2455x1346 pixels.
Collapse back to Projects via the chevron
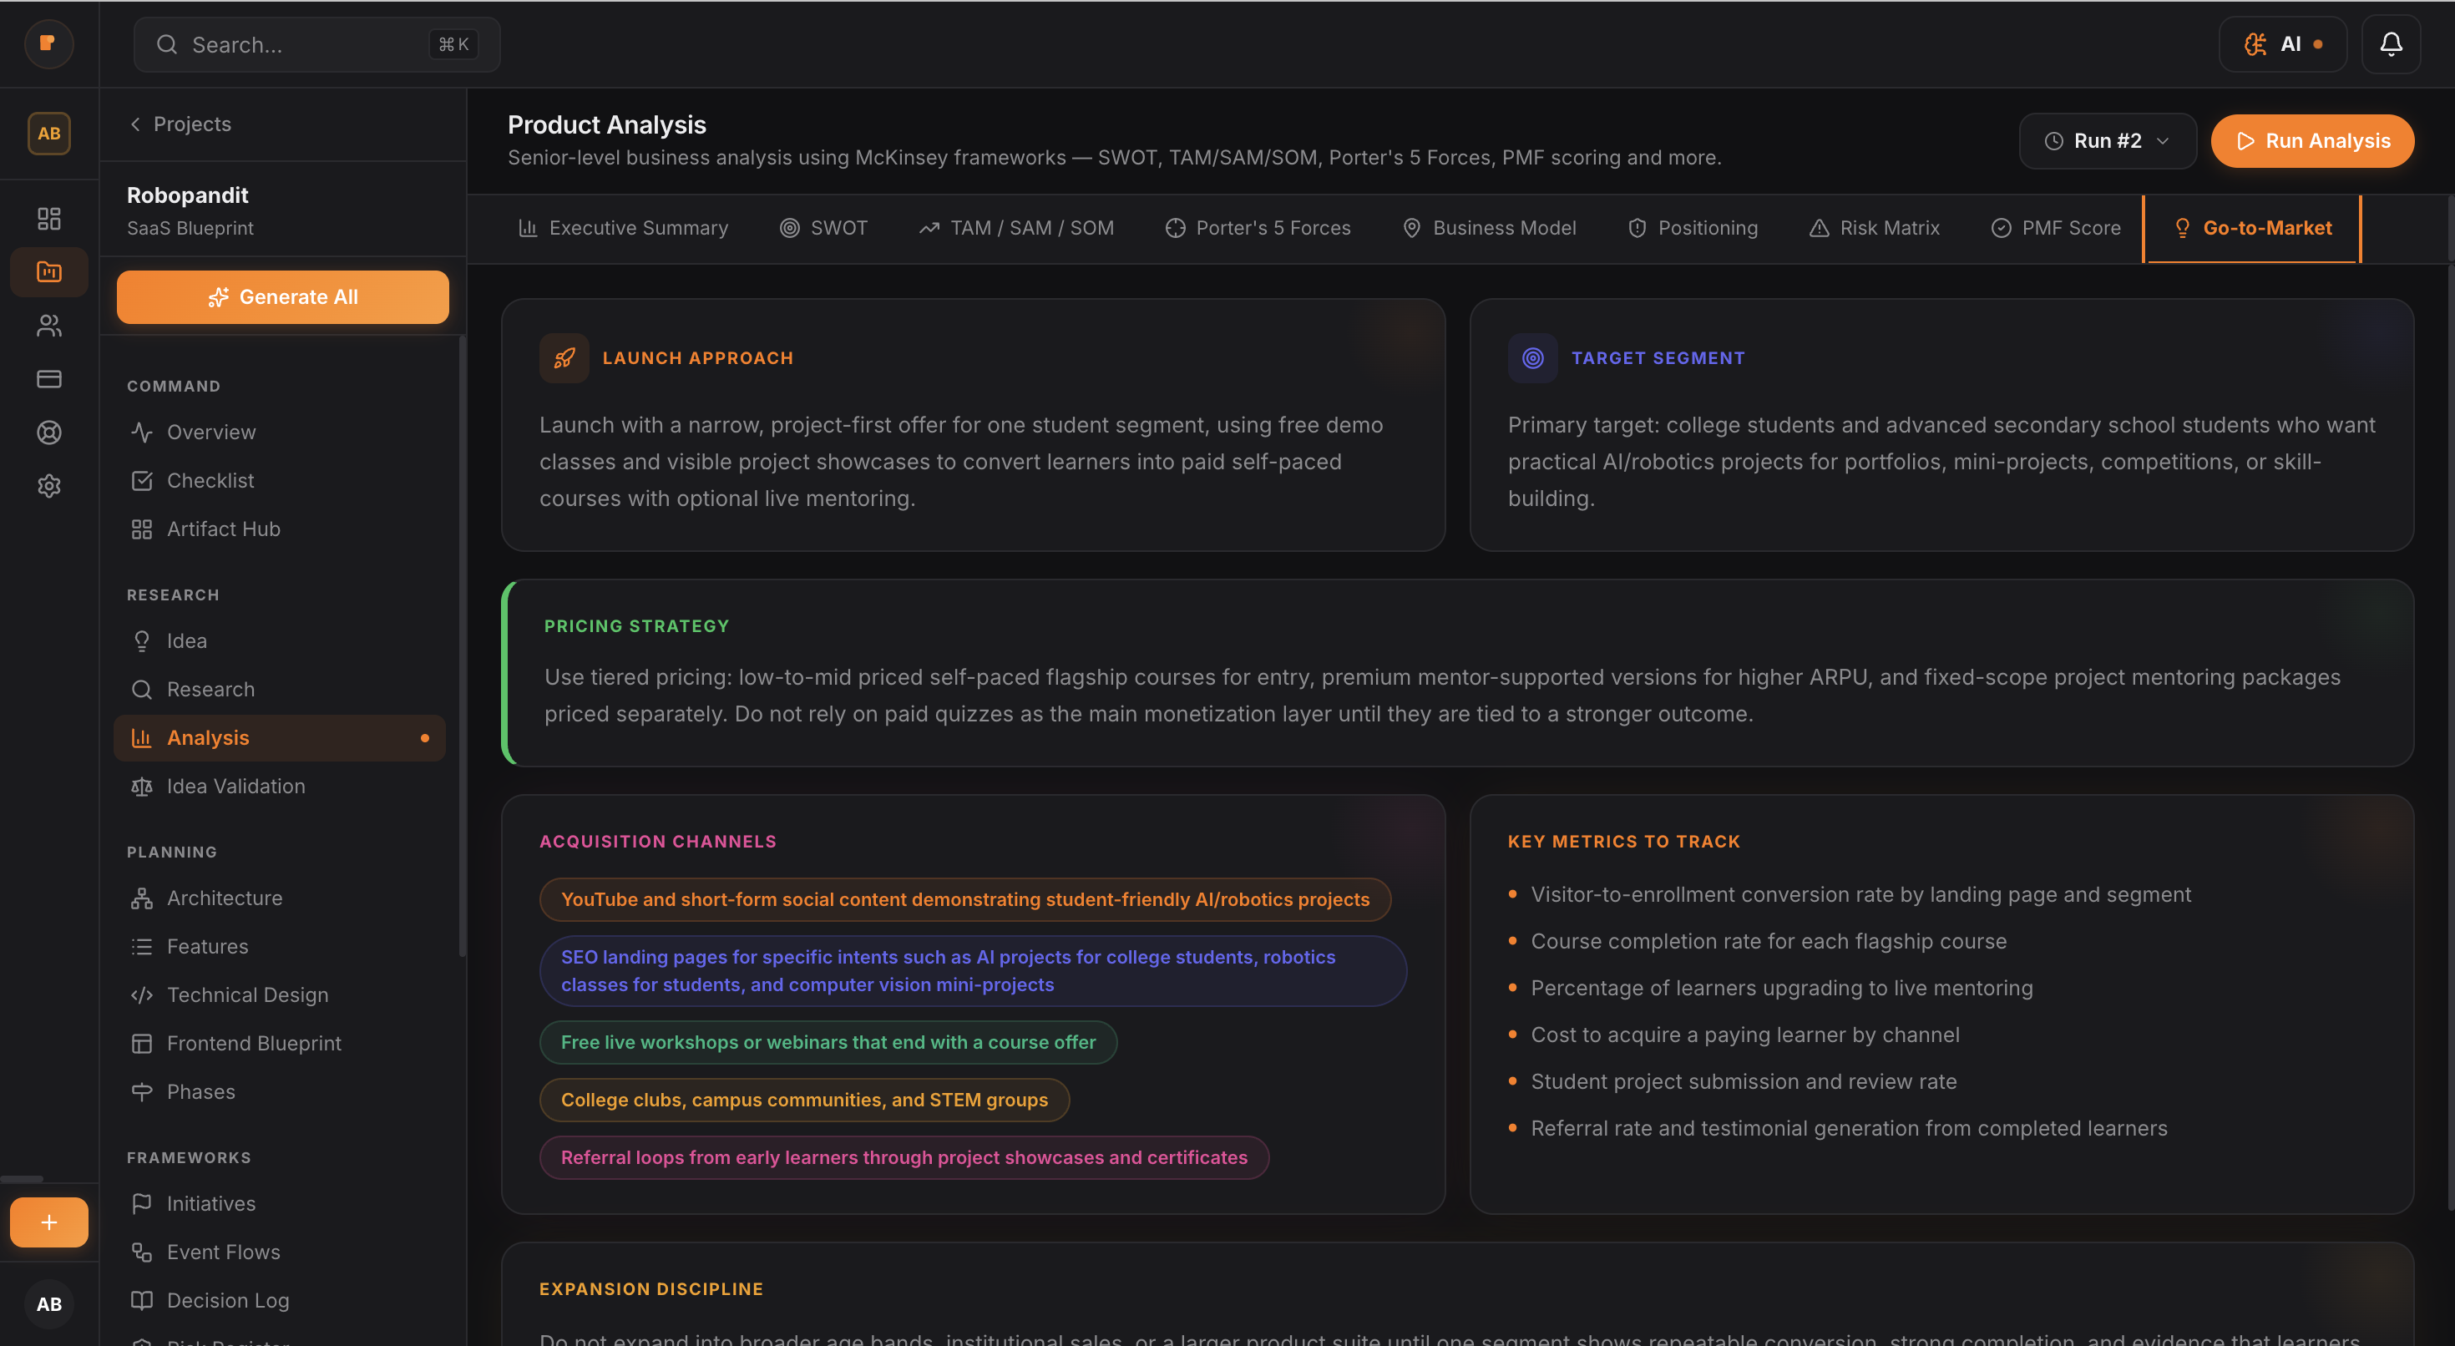pyautogui.click(x=134, y=124)
